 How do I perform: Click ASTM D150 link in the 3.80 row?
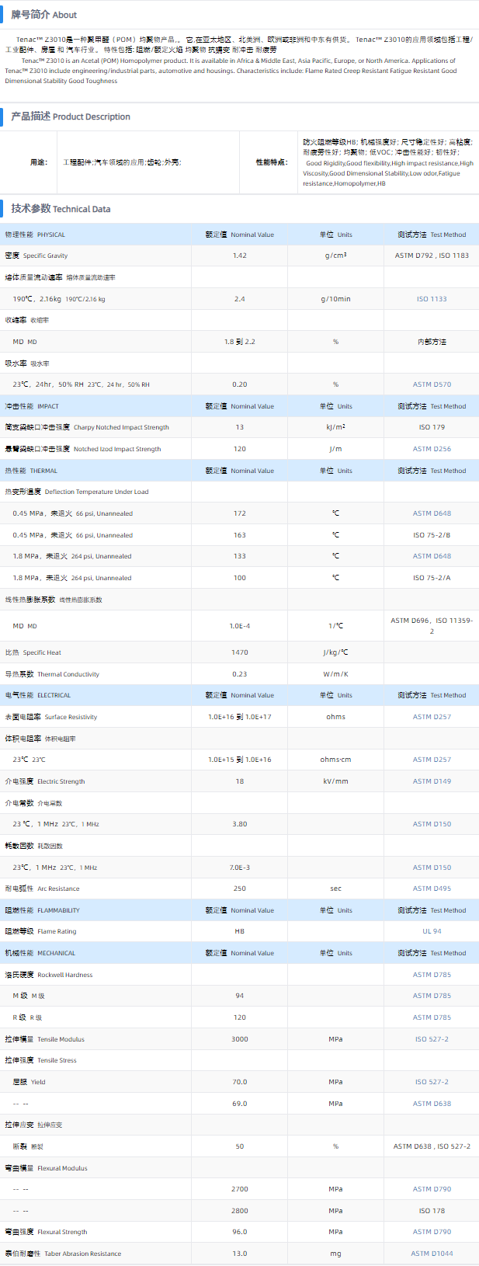pos(432,824)
